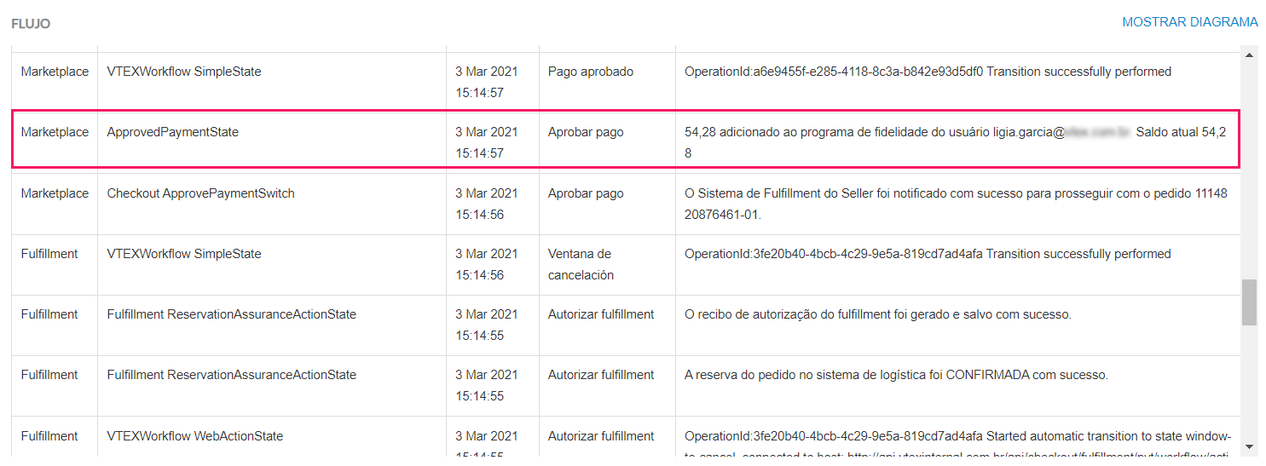Open the MOSTRAR DIAGRAMA link
The height and width of the screenshot is (466, 1266).
click(x=1189, y=22)
